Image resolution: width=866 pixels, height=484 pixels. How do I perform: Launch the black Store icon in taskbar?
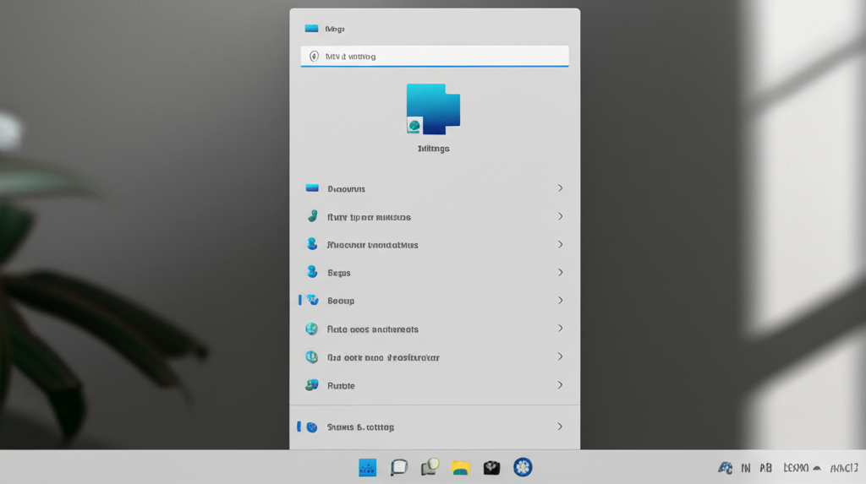pos(491,467)
